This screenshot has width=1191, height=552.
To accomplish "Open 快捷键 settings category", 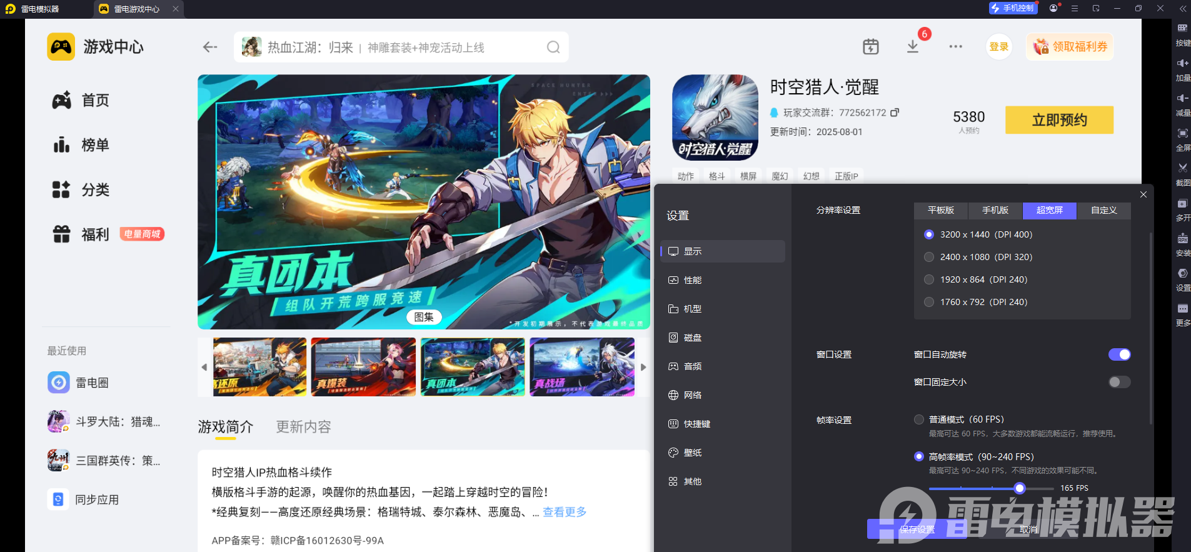I will [723, 424].
